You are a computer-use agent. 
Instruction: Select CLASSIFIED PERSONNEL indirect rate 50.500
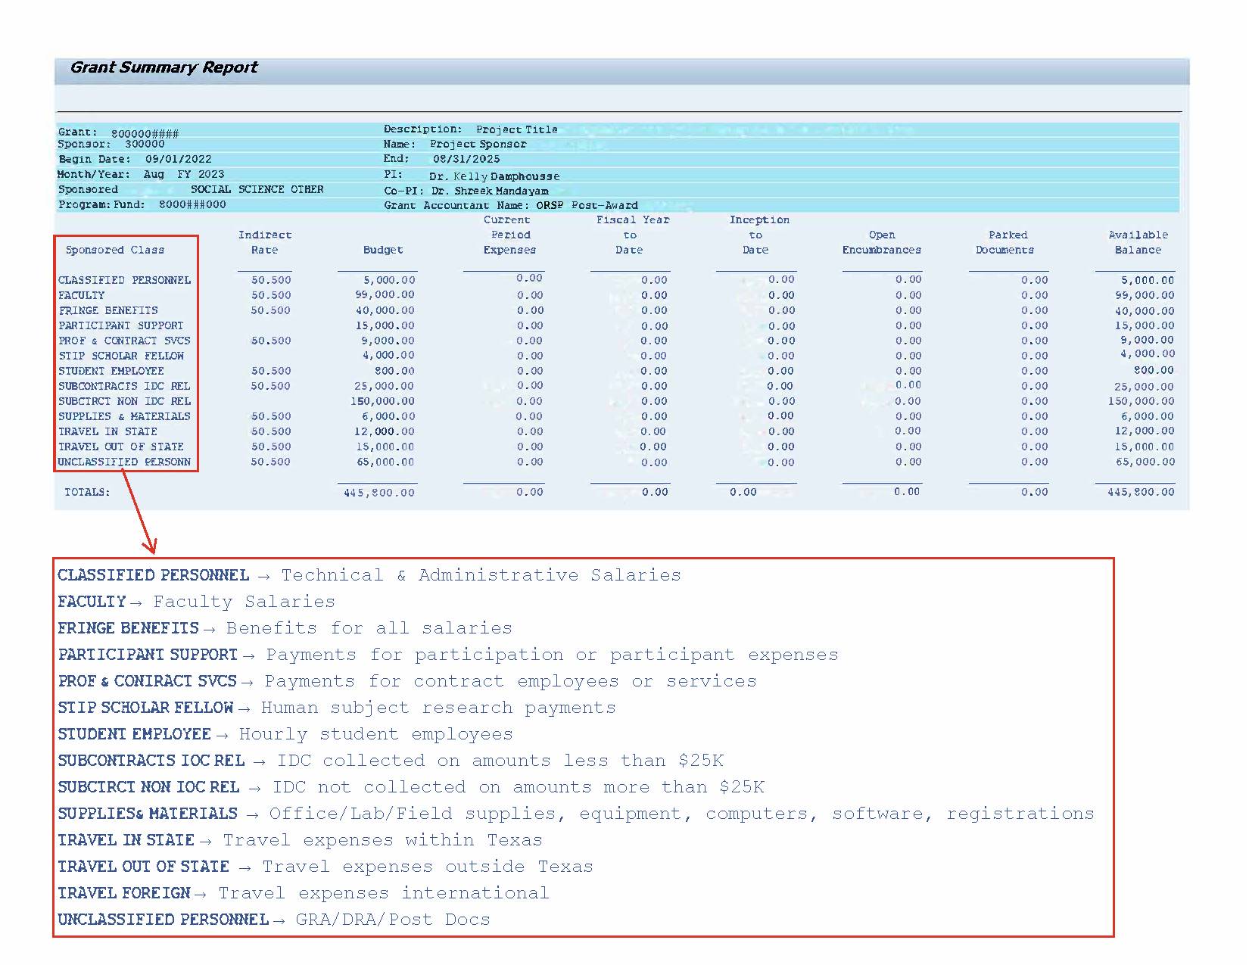[271, 280]
